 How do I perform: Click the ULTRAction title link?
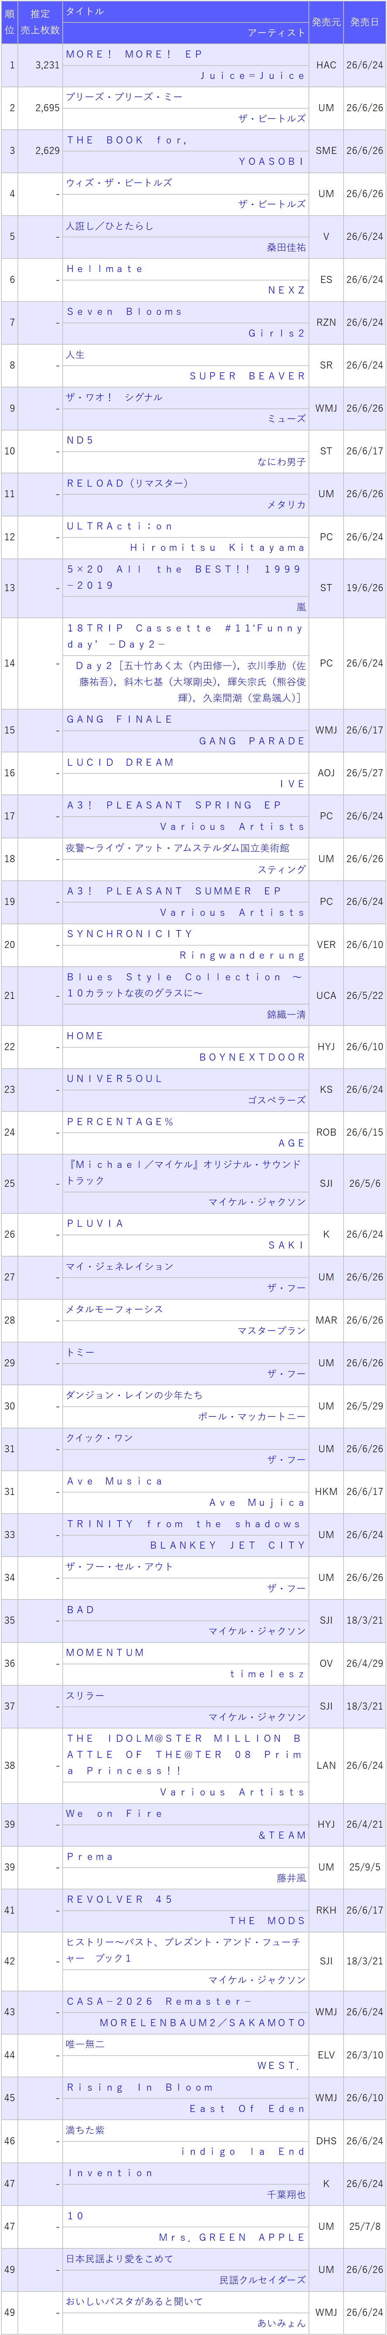pos(120,527)
